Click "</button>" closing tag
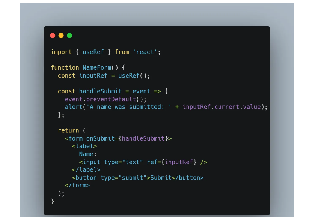This screenshot has height=217, width=318. pyautogui.click(x=188, y=178)
